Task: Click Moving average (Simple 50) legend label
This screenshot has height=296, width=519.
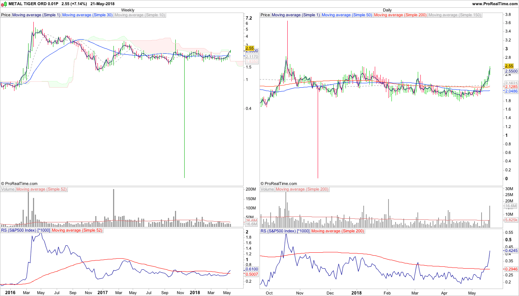Action: point(347,15)
